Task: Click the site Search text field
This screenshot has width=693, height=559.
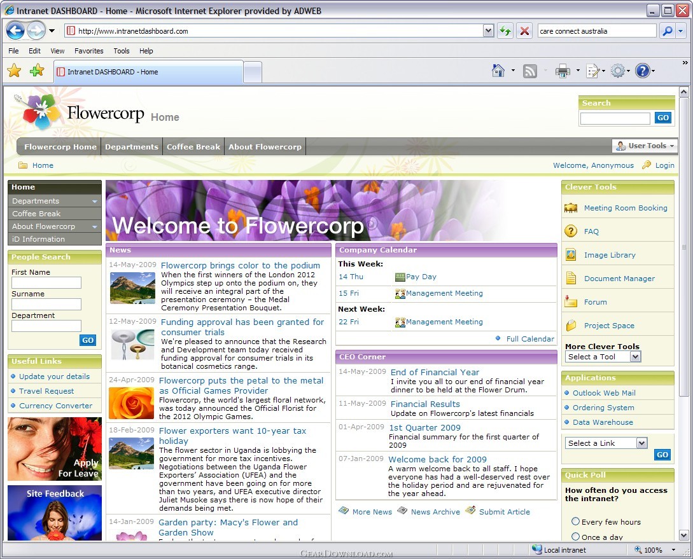Action: point(615,118)
